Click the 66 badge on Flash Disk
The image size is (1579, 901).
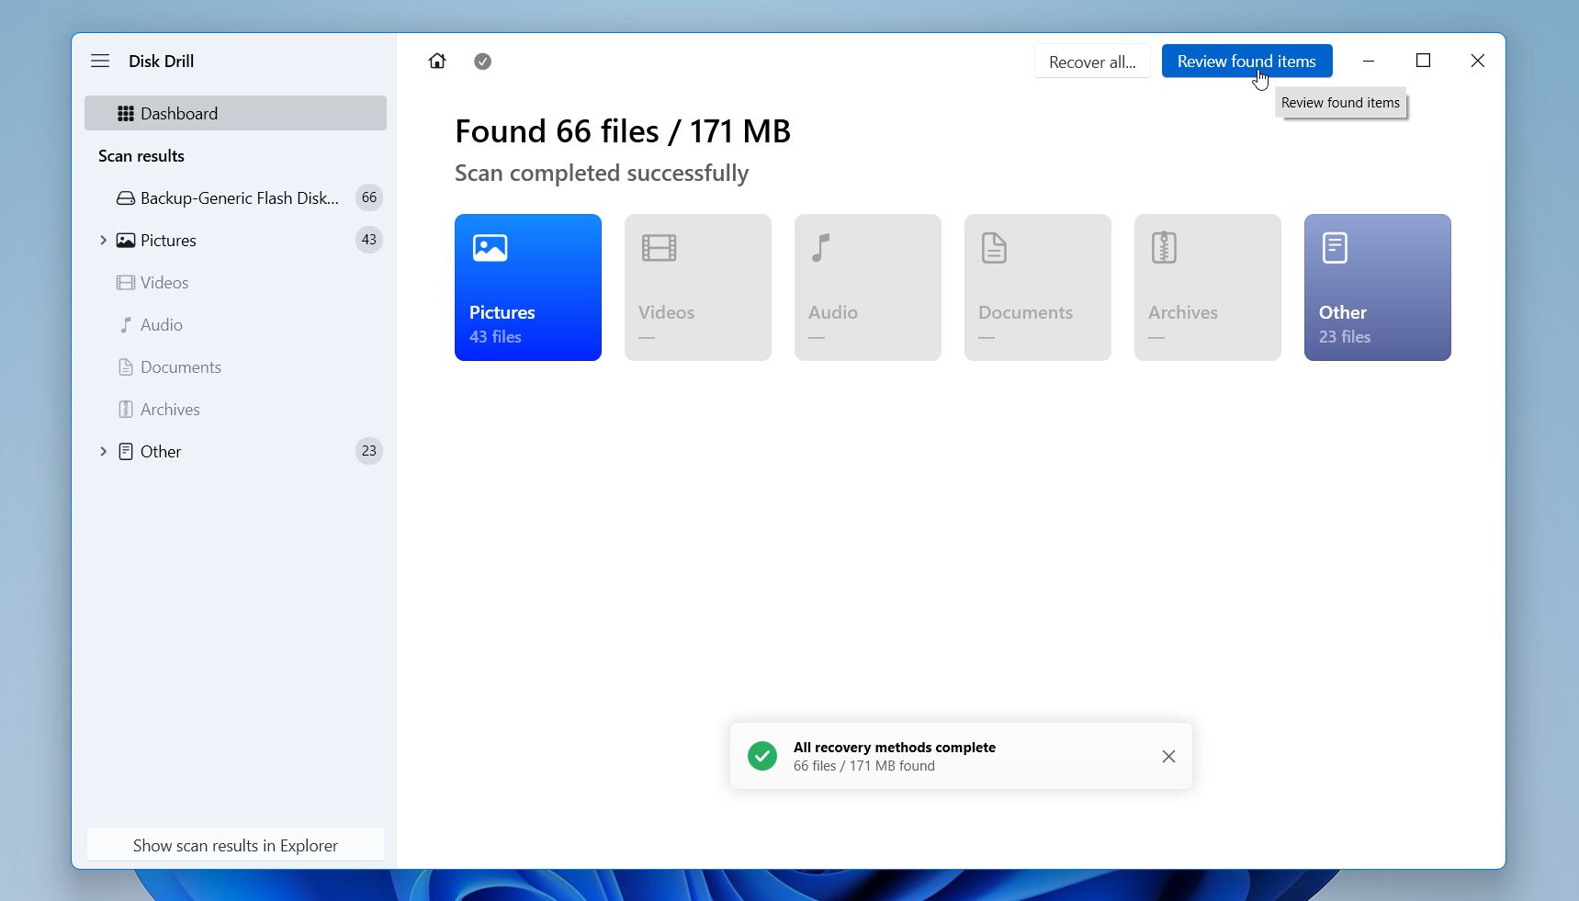tap(369, 197)
